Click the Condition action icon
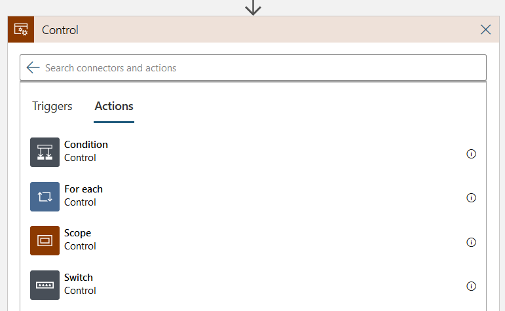Viewport: 505px width, 311px height. 45,152
